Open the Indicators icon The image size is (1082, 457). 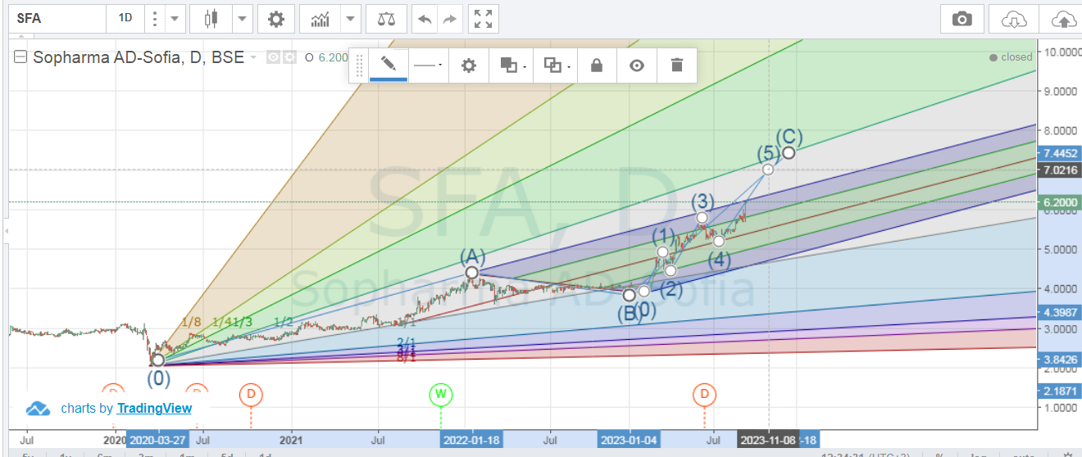321,18
